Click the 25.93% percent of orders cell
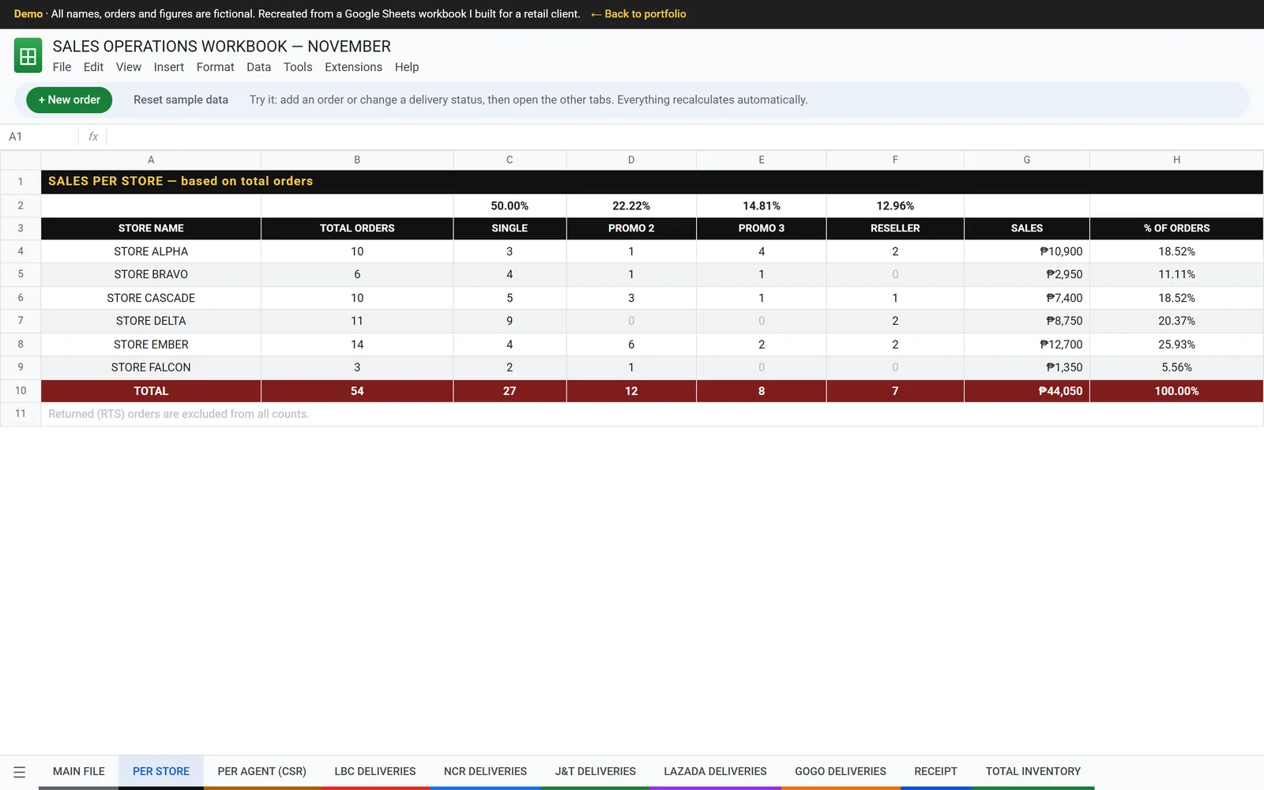The height and width of the screenshot is (790, 1264). coord(1176,344)
